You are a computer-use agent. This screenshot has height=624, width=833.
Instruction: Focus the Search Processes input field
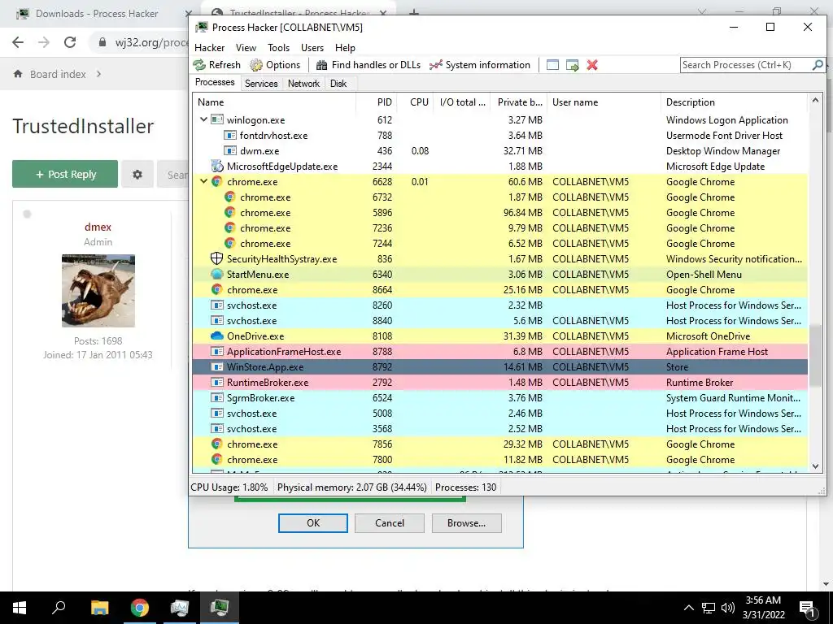(746, 65)
